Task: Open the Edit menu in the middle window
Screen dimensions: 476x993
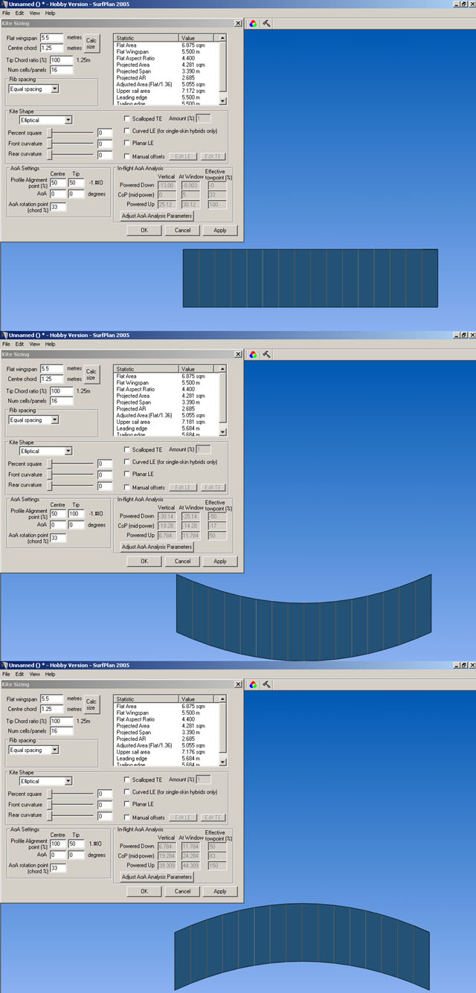Action: point(19,344)
